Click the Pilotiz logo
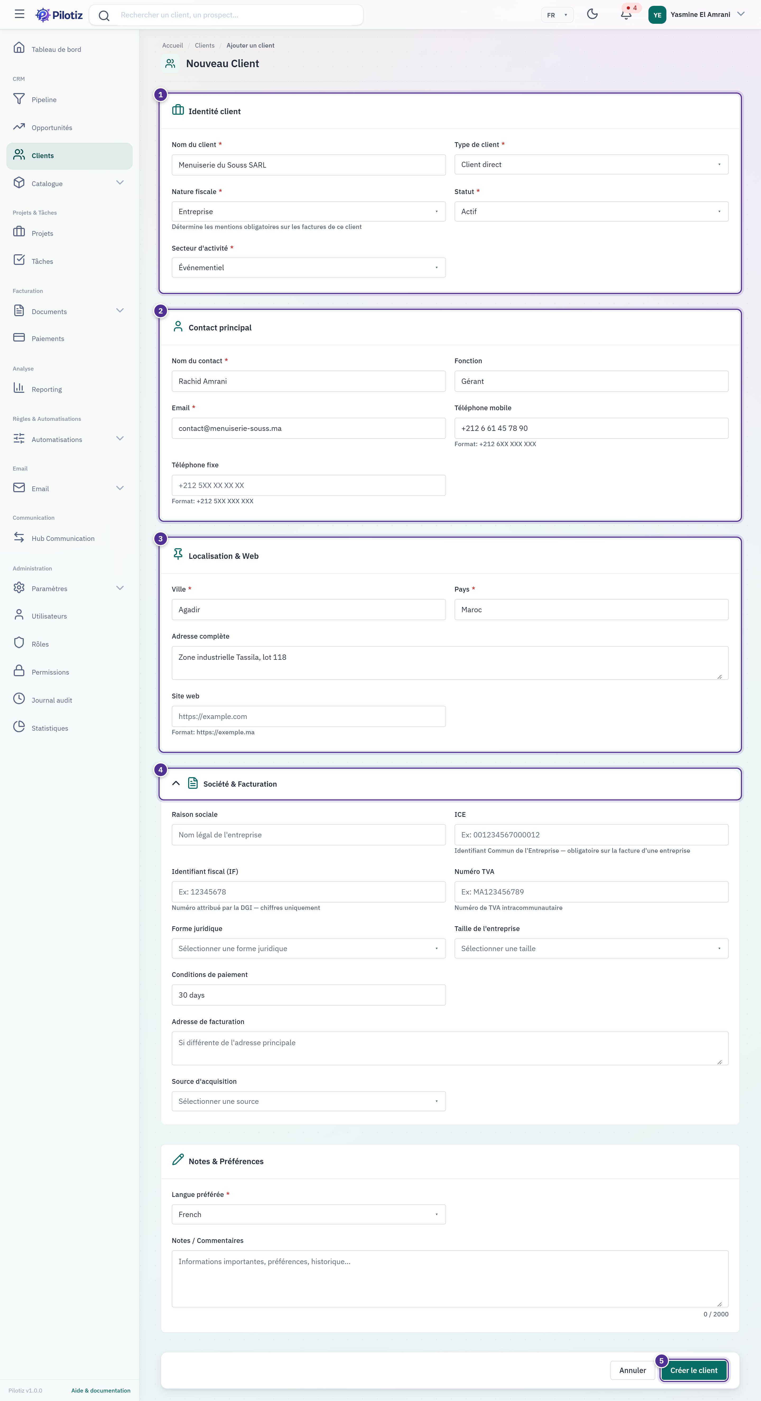Screen dimensions: 761x1401 pyautogui.click(x=59, y=15)
